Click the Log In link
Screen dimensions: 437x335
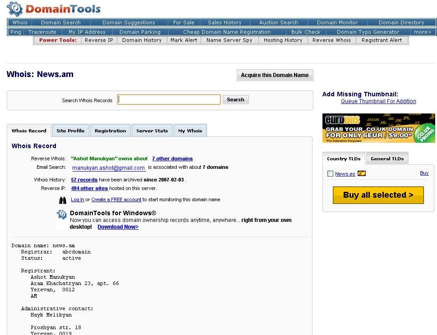pyautogui.click(x=78, y=200)
